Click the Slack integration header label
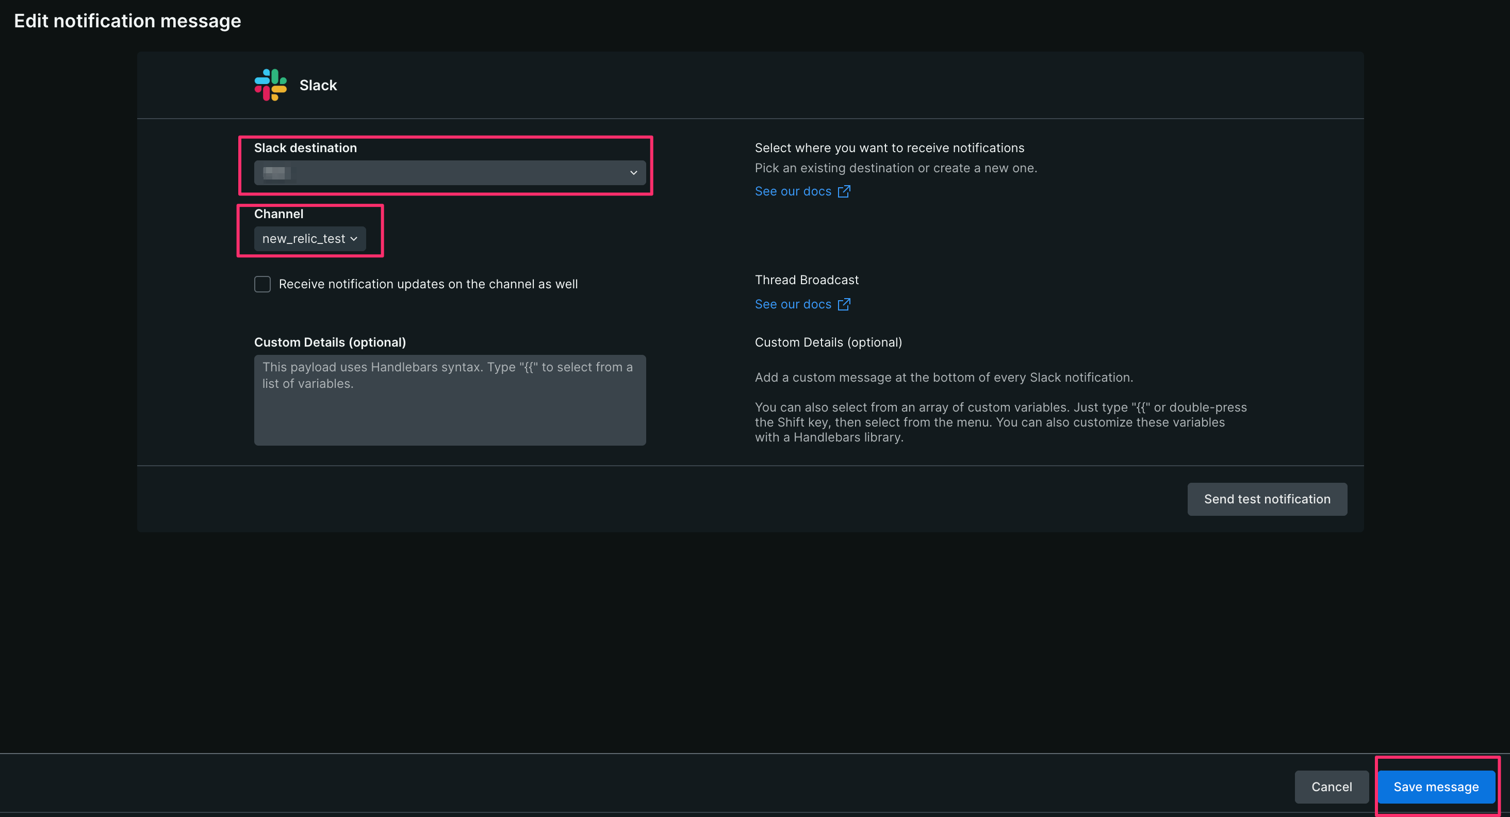The image size is (1510, 817). tap(317, 85)
